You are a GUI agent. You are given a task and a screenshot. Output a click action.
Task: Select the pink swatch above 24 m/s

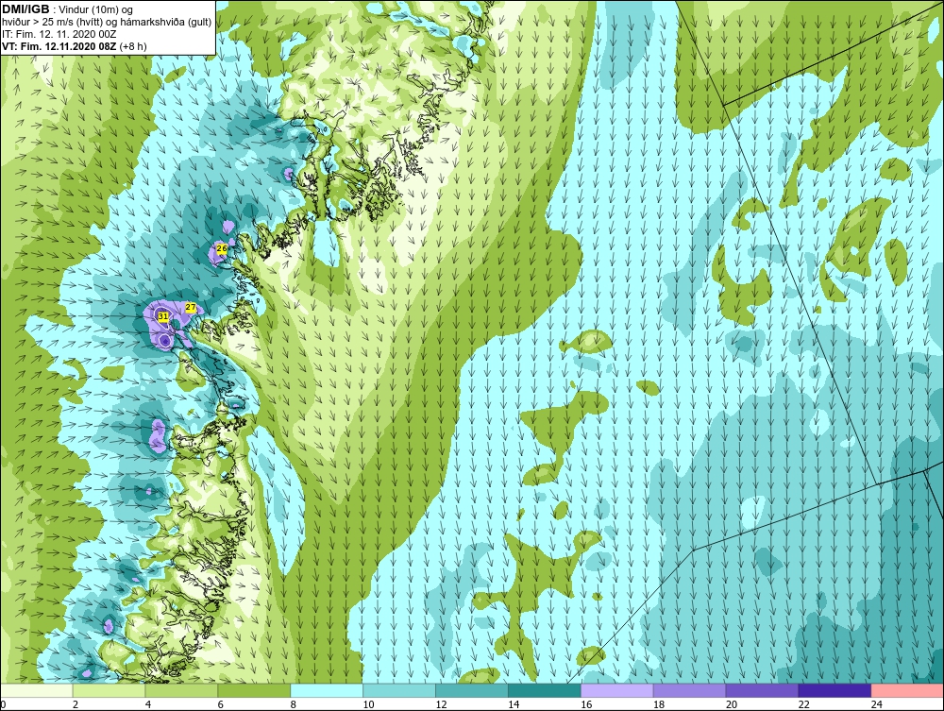[907, 690]
